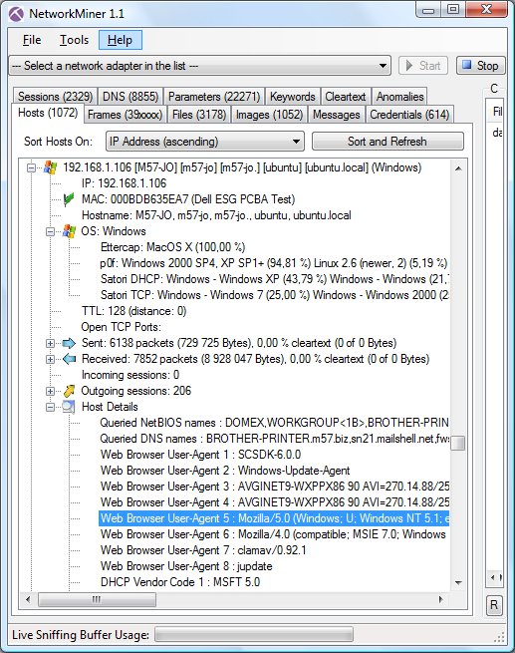Click the magnifier icon by Host Details
This screenshot has height=653, width=515.
point(69,407)
